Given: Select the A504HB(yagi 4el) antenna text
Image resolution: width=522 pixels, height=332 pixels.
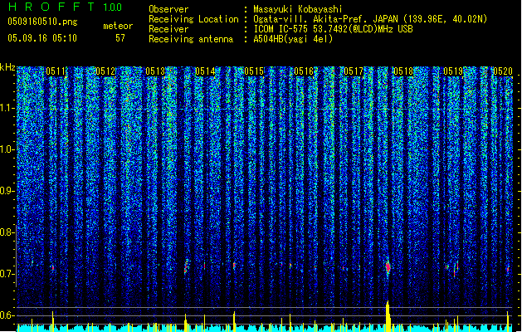Looking at the screenshot, I should point(293,39).
